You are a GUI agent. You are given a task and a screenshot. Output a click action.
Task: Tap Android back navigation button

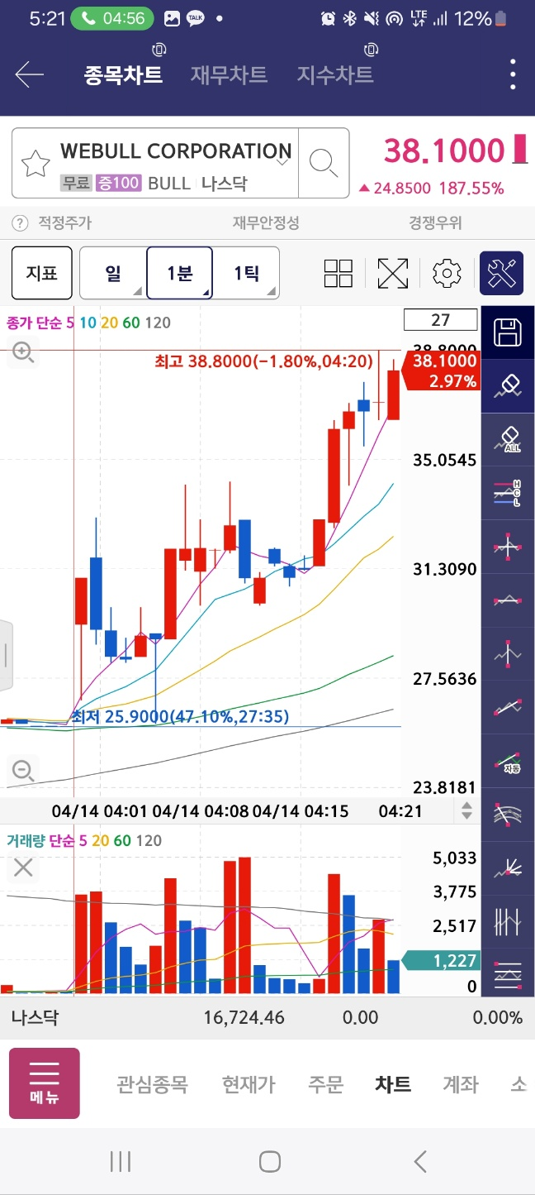tap(419, 1162)
